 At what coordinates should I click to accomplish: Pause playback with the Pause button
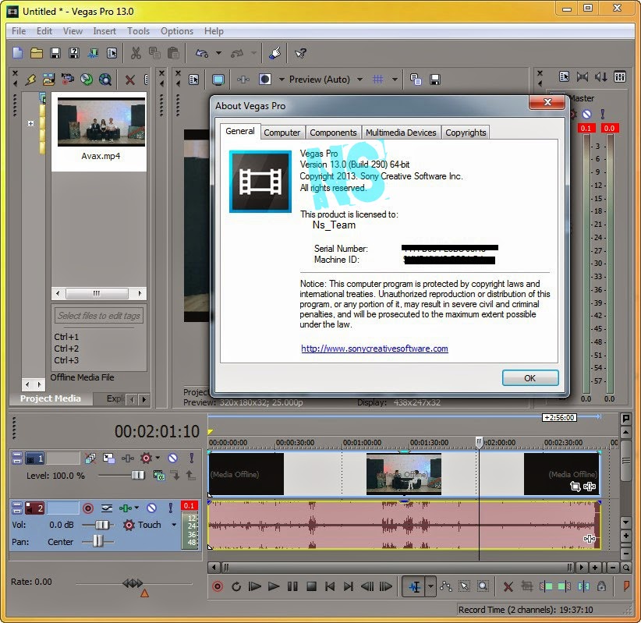click(x=292, y=586)
